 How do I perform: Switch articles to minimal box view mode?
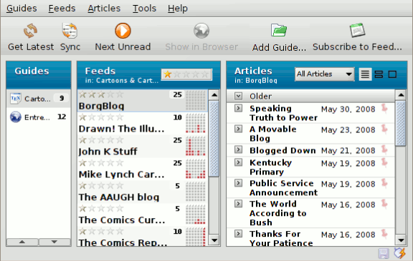coord(392,74)
